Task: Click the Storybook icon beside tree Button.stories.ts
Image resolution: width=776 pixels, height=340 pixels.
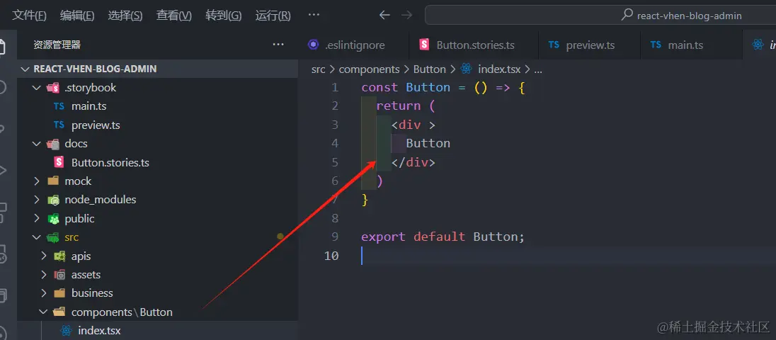Action: tap(59, 162)
